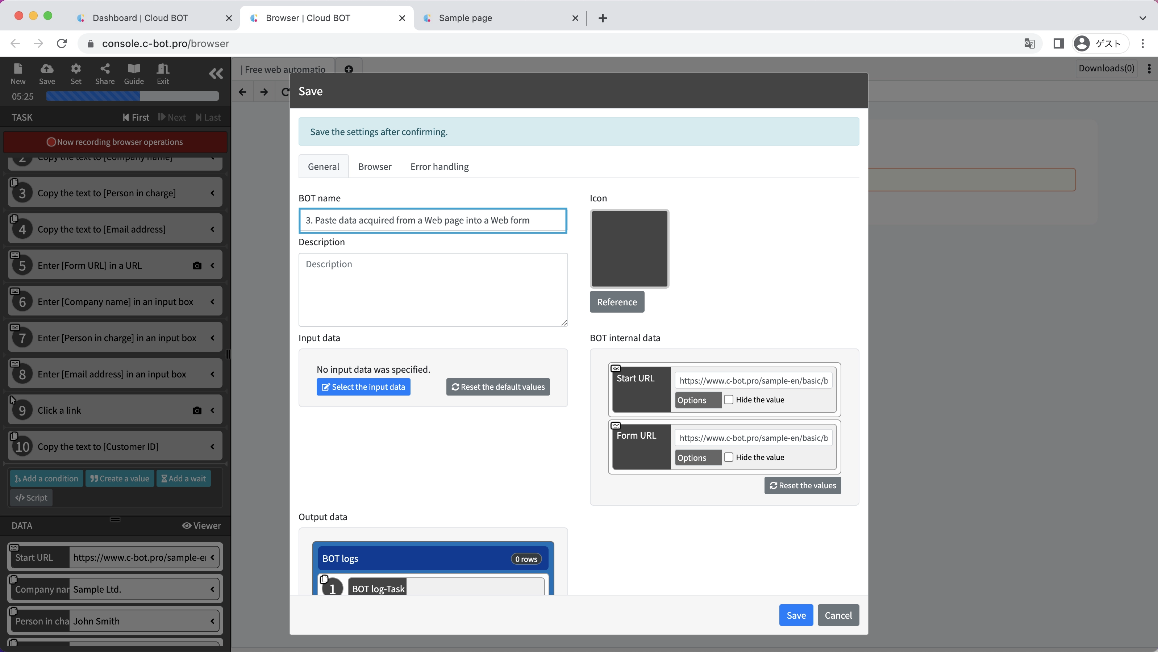This screenshot has height=652, width=1158.
Task: Click camera icon on Click a link task
Action: pyautogui.click(x=197, y=410)
